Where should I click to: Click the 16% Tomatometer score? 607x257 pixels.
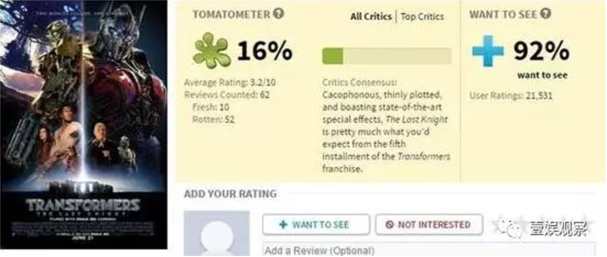point(264,51)
